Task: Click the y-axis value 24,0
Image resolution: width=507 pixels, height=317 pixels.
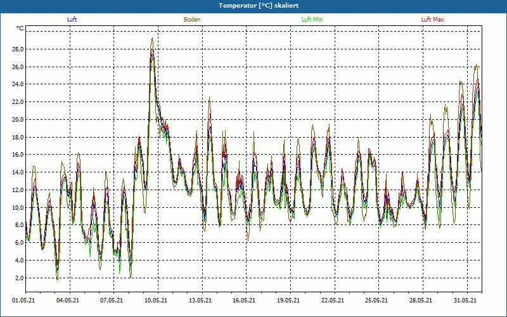Action: (x=18, y=84)
